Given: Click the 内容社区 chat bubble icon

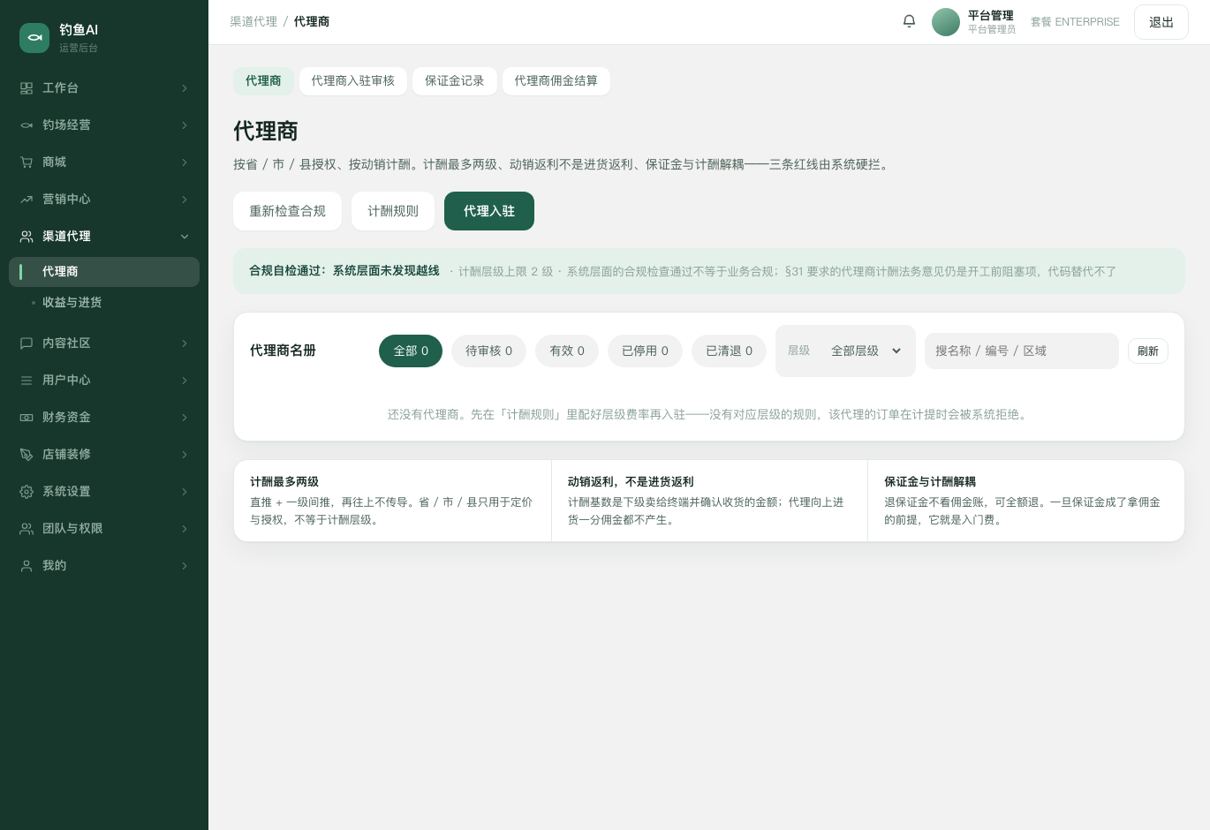Looking at the screenshot, I should [x=26, y=343].
